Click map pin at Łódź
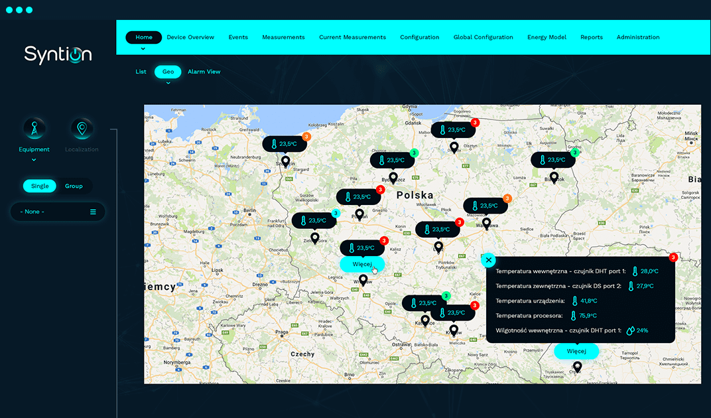711x418 pixels. pos(438,246)
